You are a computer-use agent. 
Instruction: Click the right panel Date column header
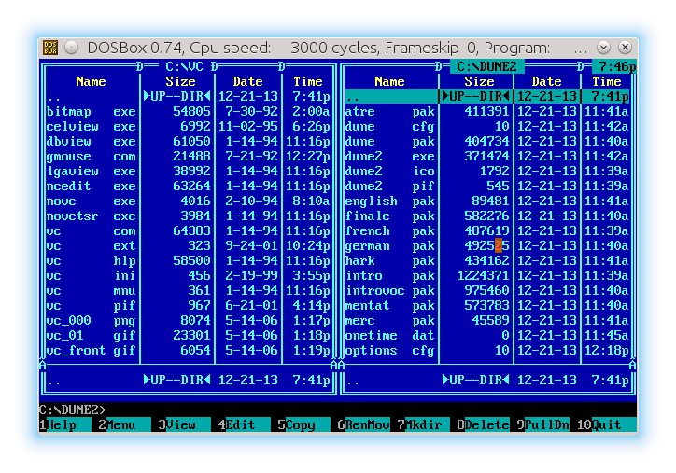[546, 81]
